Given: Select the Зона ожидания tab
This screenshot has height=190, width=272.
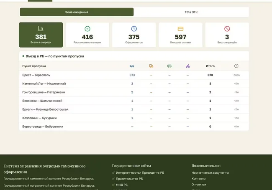Looking at the screenshot, I should (x=77, y=12).
